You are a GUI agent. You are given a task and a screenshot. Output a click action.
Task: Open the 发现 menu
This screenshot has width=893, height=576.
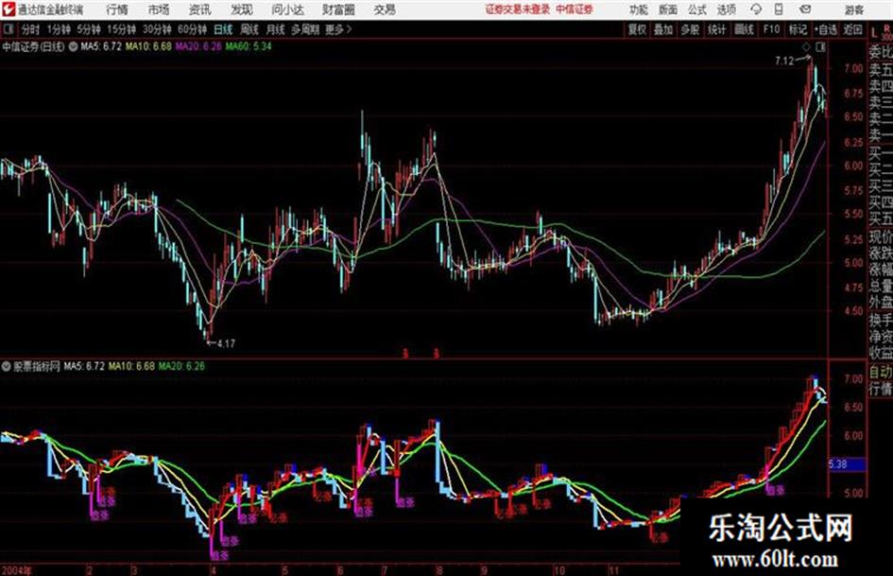pos(242,9)
